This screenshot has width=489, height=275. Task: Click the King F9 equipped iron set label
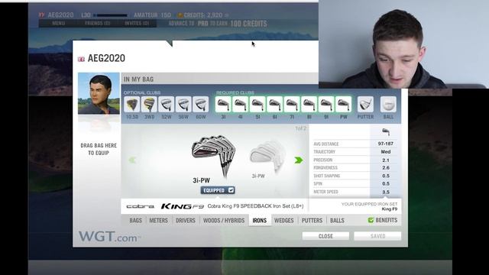[x=390, y=209]
